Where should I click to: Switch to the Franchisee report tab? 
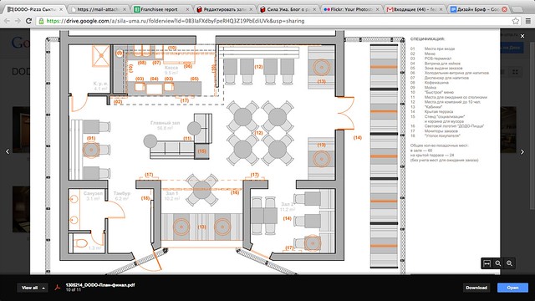pyautogui.click(x=161, y=9)
